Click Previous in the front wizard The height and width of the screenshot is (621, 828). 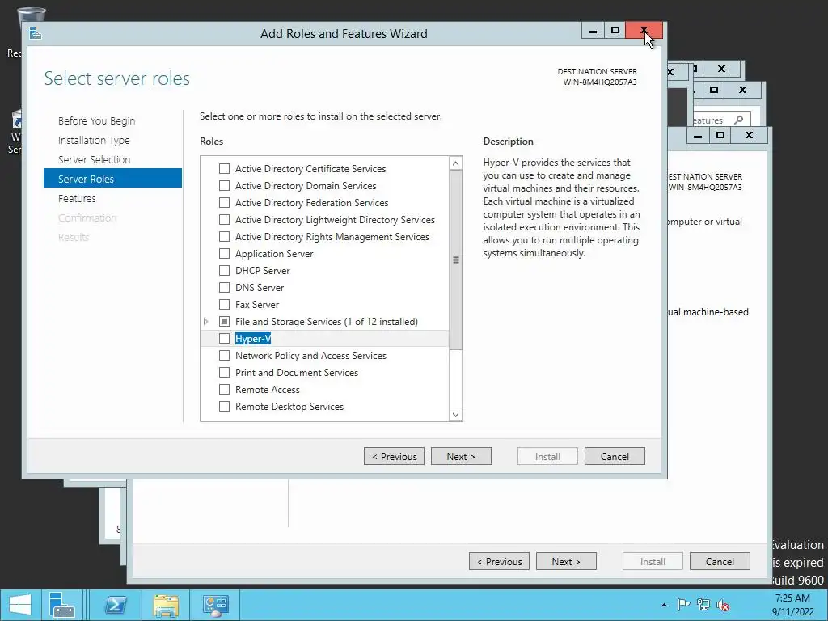(394, 456)
